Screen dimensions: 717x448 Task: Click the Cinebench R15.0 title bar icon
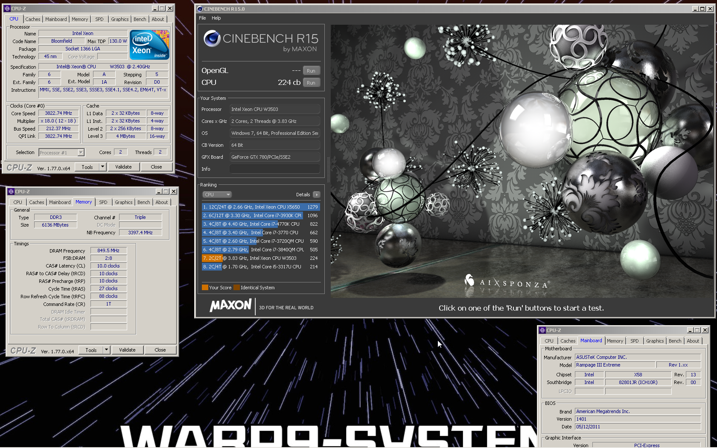[x=200, y=9]
